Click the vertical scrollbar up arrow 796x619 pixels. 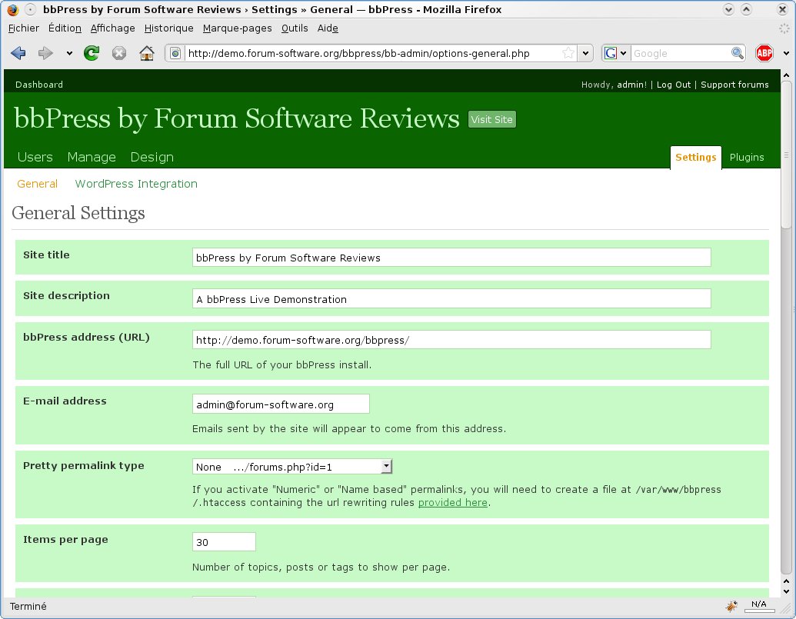tap(786, 75)
